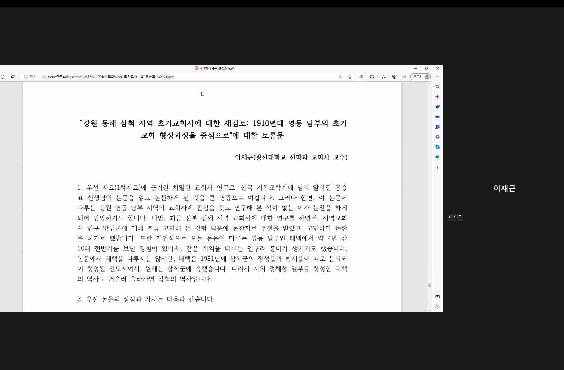Viewport: 564px width, 370px height.
Task: Open the sidebar Microsoft 365 icon
Action: click(437, 137)
